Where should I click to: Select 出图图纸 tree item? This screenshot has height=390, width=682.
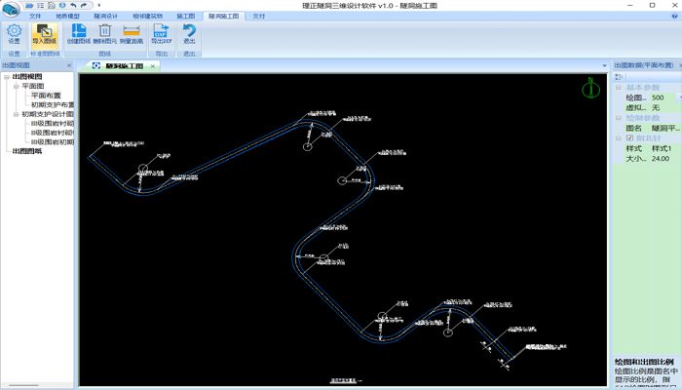pos(27,151)
